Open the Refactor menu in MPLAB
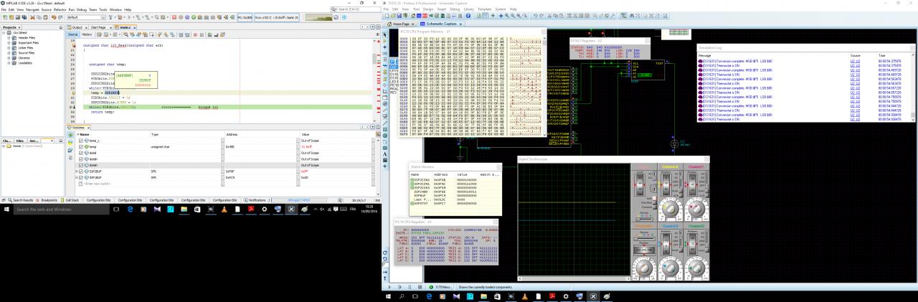 coord(59,9)
